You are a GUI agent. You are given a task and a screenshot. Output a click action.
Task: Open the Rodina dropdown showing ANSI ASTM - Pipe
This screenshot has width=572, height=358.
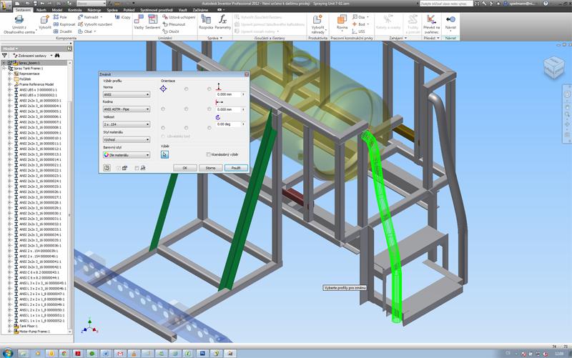pos(127,109)
